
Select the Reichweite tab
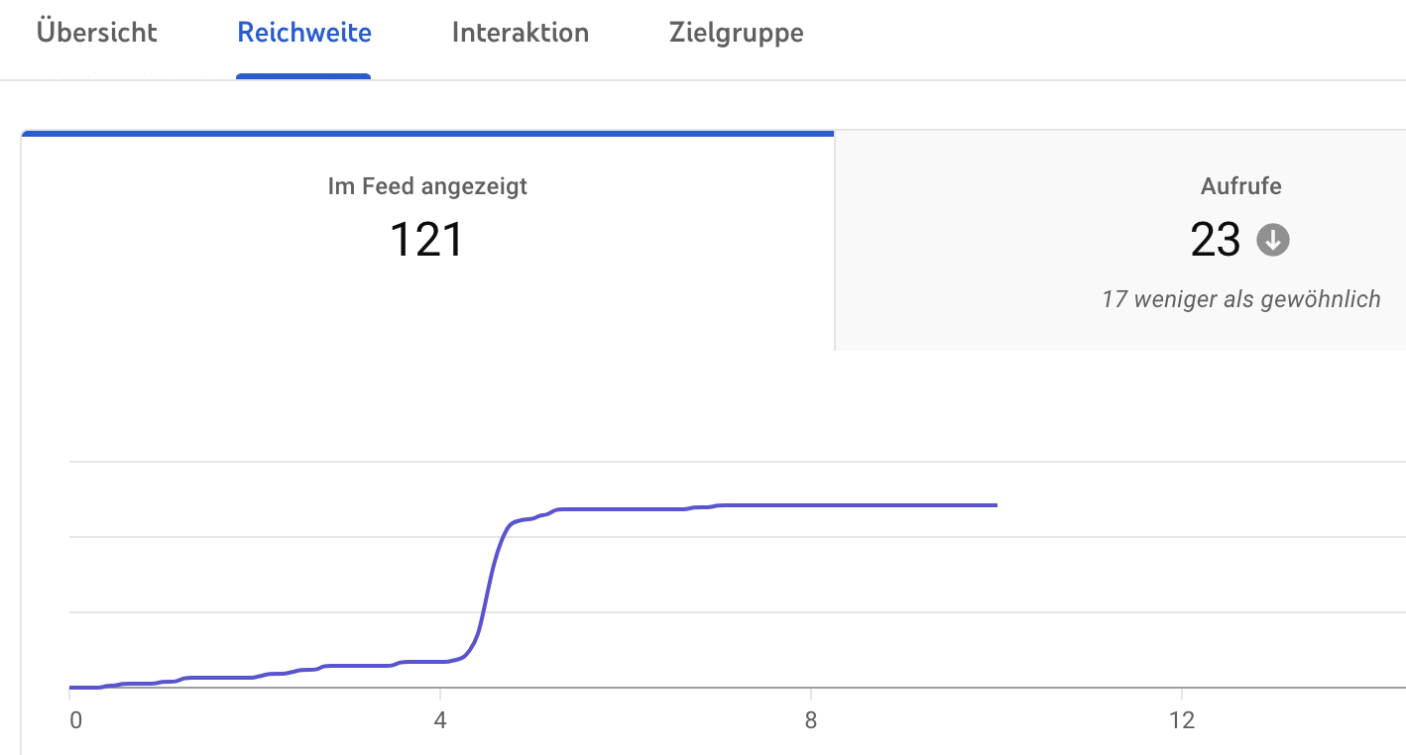coord(304,33)
